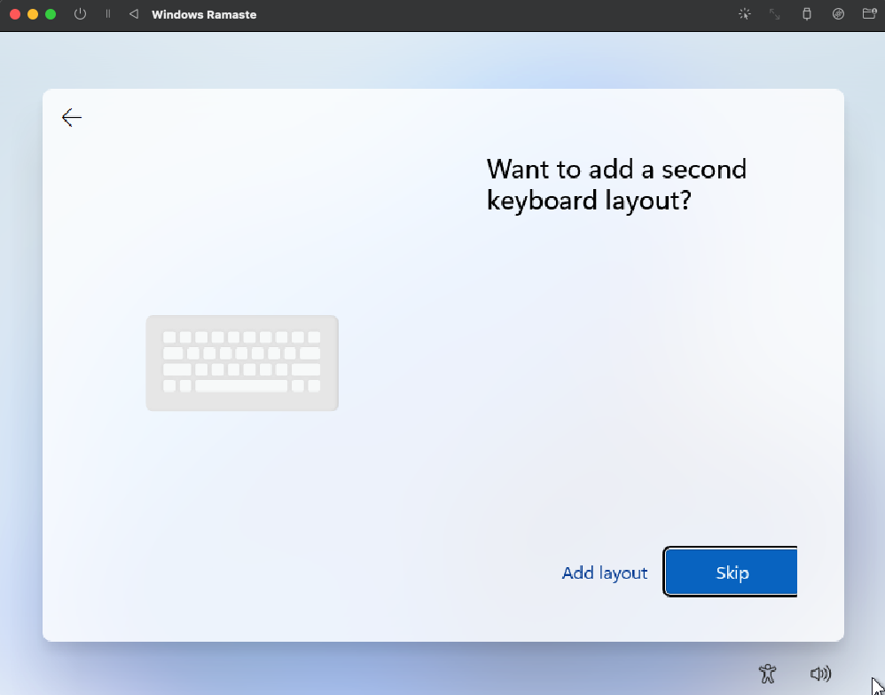Click the Windows Ramaste window title

click(204, 15)
